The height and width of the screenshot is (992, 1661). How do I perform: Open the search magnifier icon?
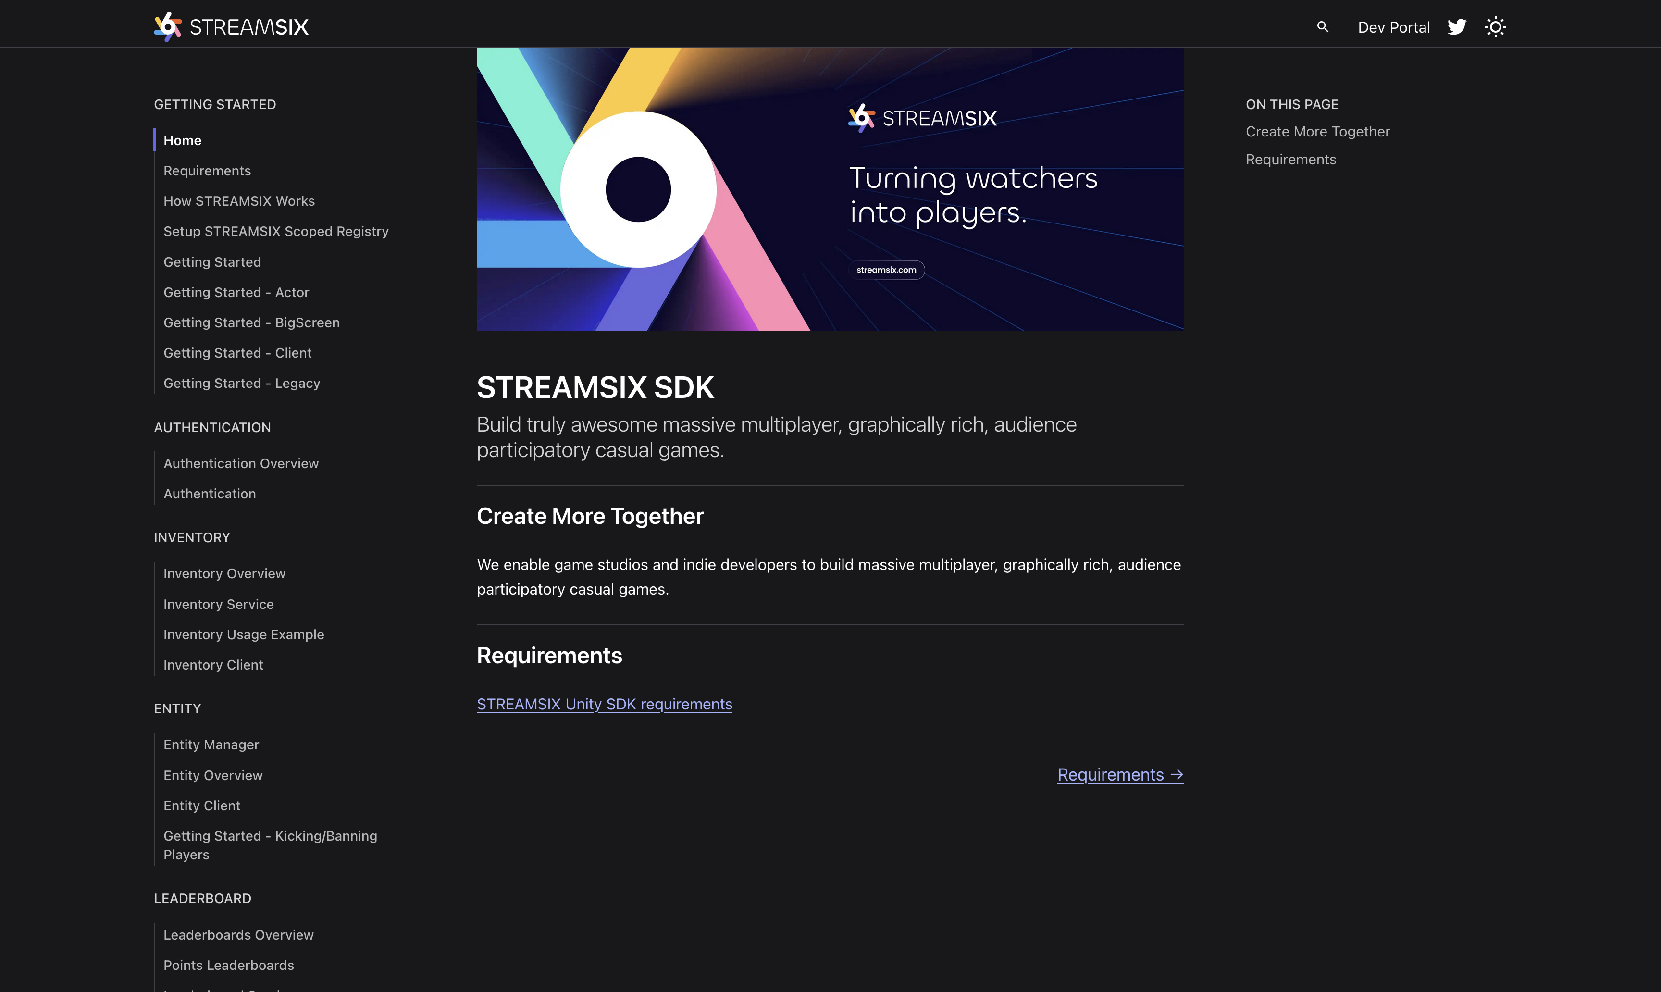click(x=1322, y=27)
